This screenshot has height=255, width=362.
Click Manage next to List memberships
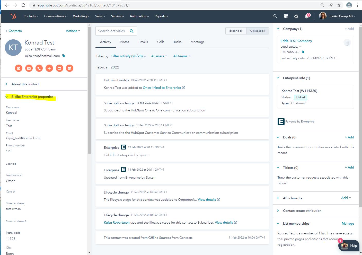(x=348, y=224)
